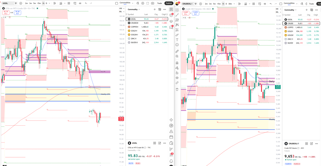Image resolution: width=321 pixels, height=166 pixels.
Task: Click the Trade button on left chart
Action: coord(160,3)
